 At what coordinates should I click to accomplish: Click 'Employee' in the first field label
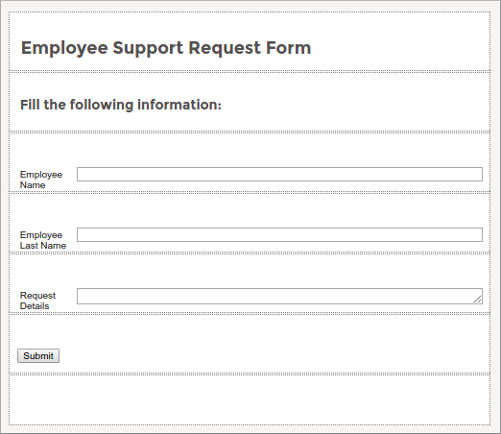click(x=41, y=175)
